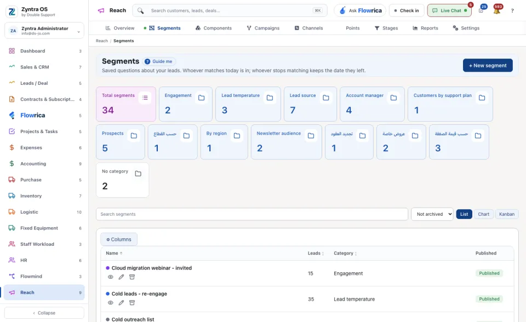Click the Accounting dollar icon in sidebar
526x322 pixels.
[12, 164]
